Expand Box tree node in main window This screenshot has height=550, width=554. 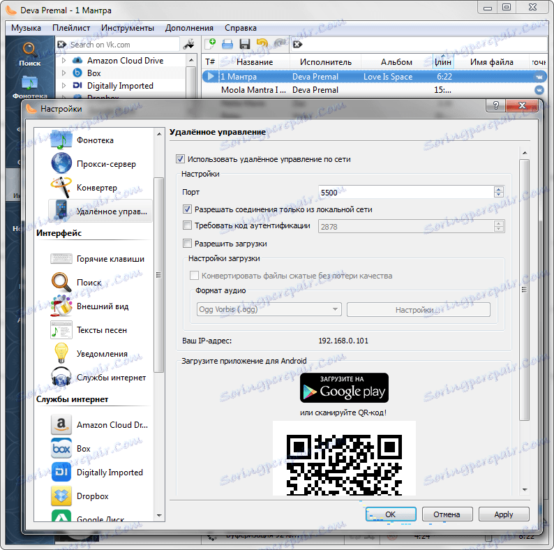point(64,73)
